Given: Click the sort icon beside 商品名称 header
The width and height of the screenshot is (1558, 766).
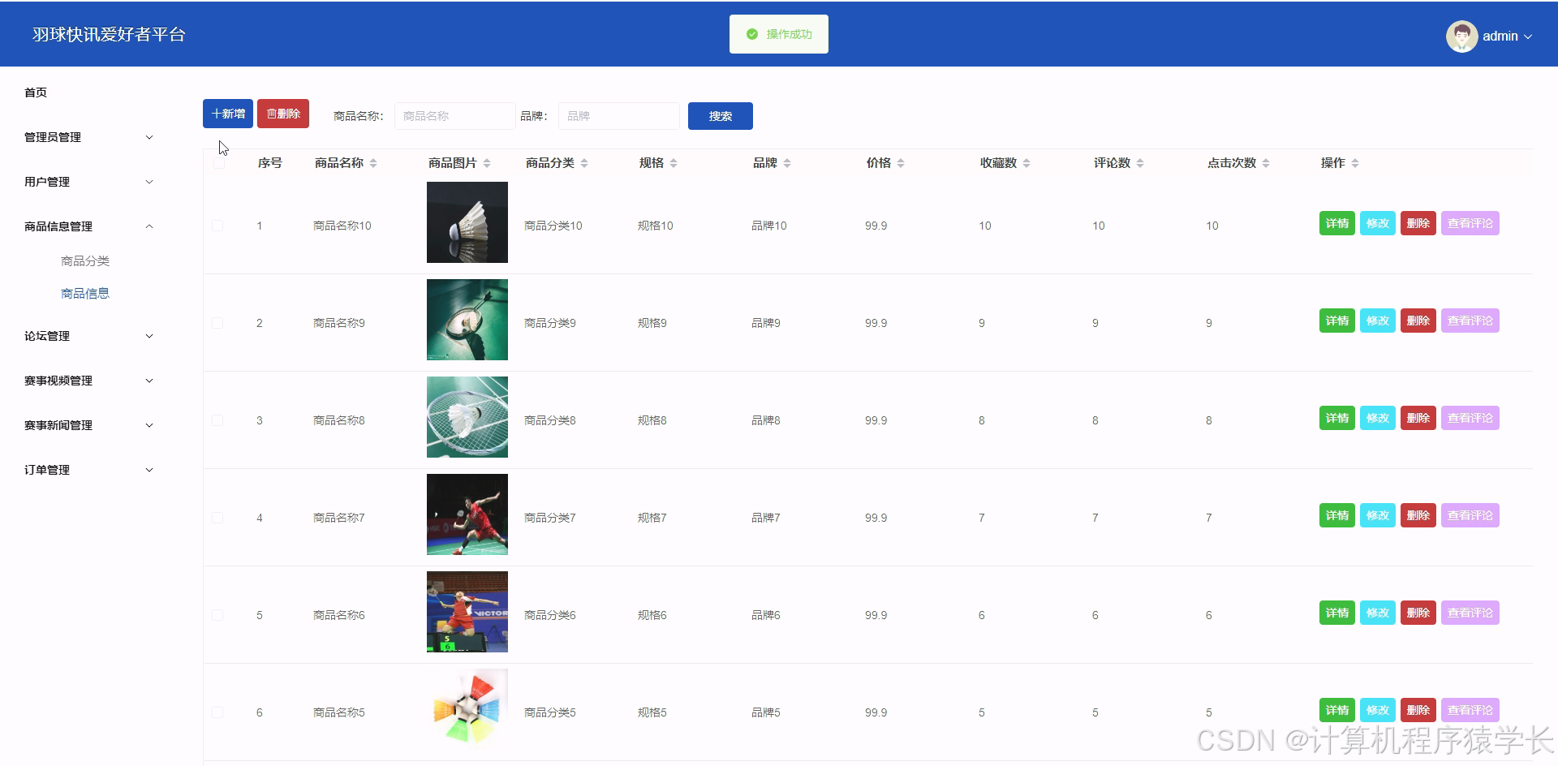Looking at the screenshot, I should point(372,162).
